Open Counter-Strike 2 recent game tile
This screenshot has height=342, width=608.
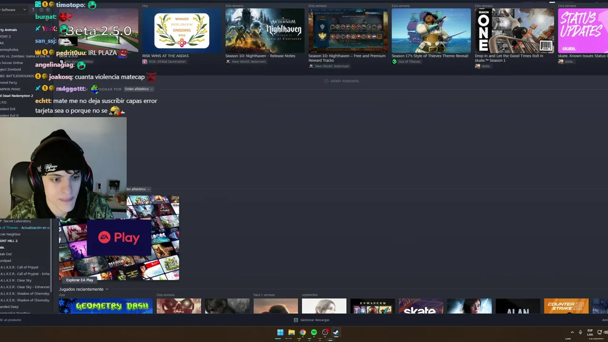pyautogui.click(x=566, y=306)
